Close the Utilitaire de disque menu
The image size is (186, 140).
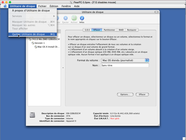tap(22, 6)
